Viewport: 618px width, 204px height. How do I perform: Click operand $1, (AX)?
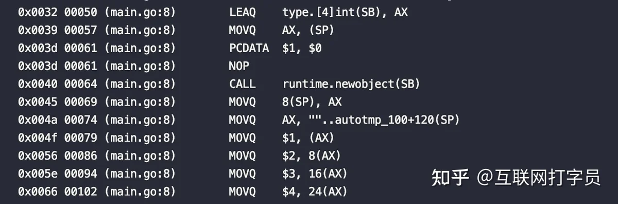coord(308,138)
